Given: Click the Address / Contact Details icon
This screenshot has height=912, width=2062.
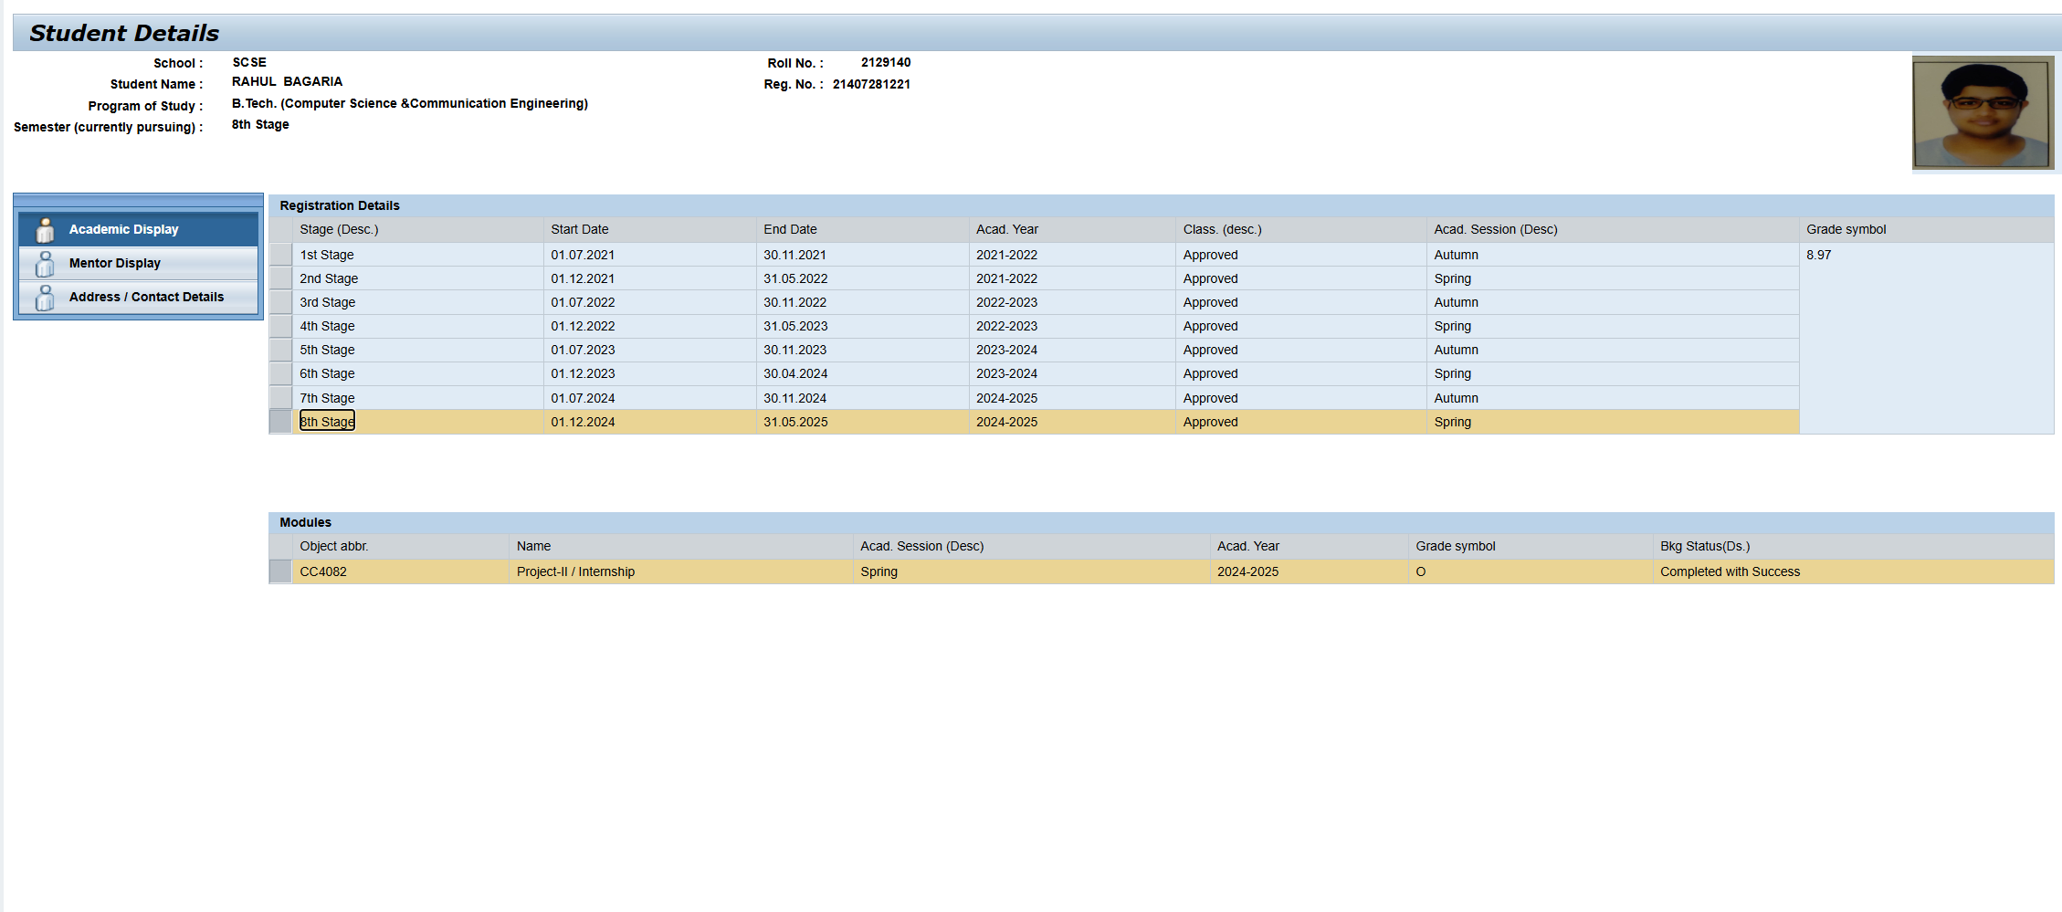Looking at the screenshot, I should [45, 298].
